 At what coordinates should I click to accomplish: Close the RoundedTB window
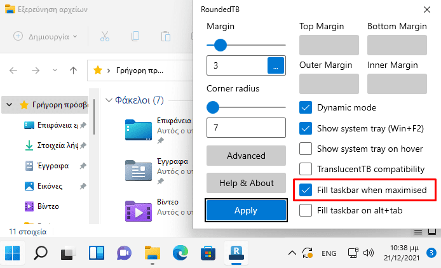[x=427, y=10]
